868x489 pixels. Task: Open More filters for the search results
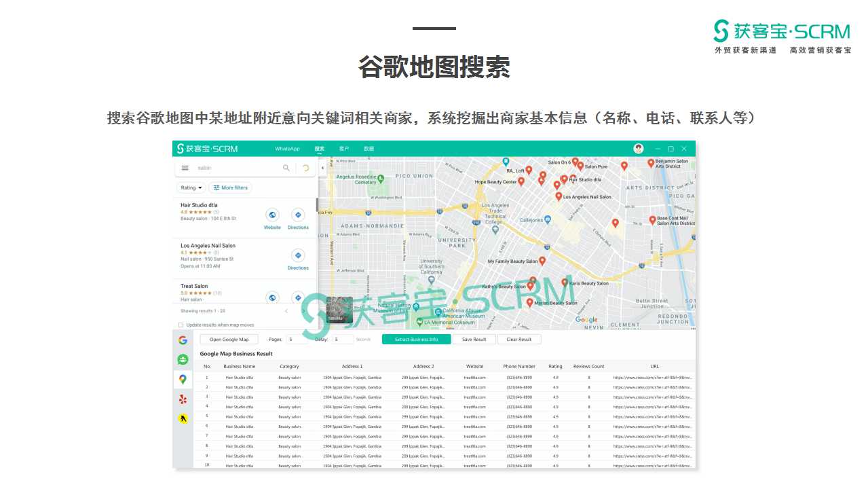(x=231, y=187)
